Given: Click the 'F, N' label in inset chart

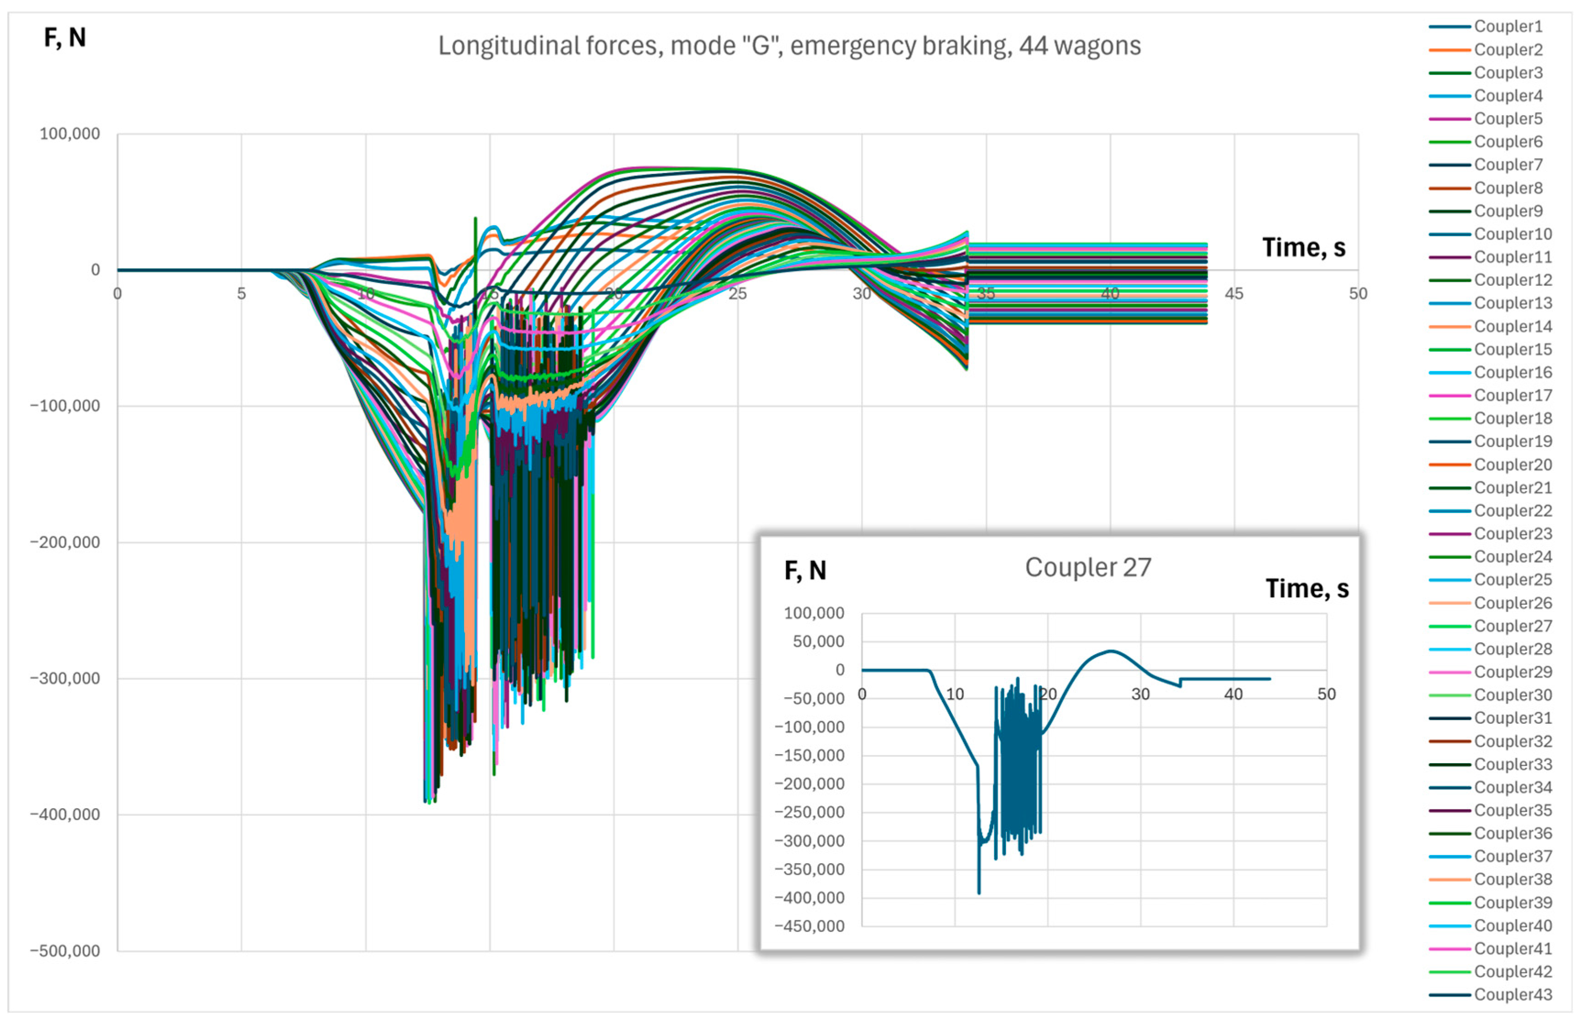Looking at the screenshot, I should click(x=805, y=570).
